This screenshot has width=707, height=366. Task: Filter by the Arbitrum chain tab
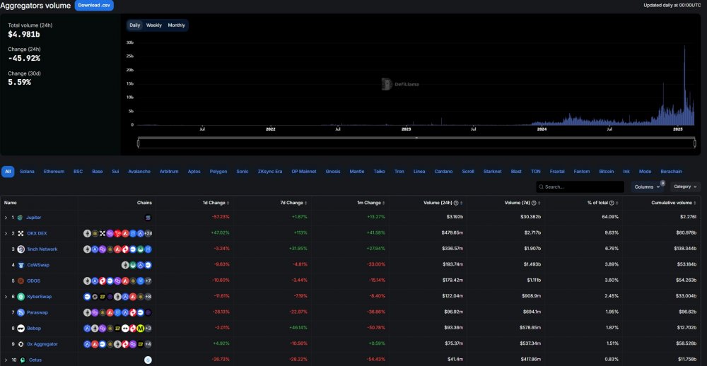(169, 172)
